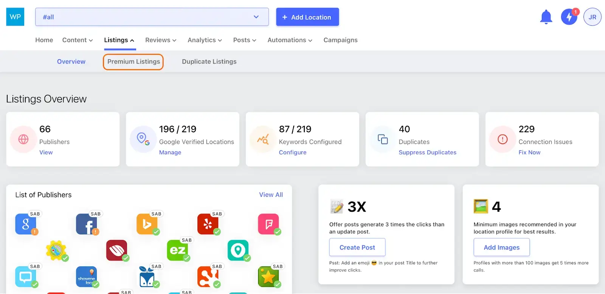Click the 'Listings Overview' heading
Image resolution: width=605 pixels, height=294 pixels.
[46, 99]
